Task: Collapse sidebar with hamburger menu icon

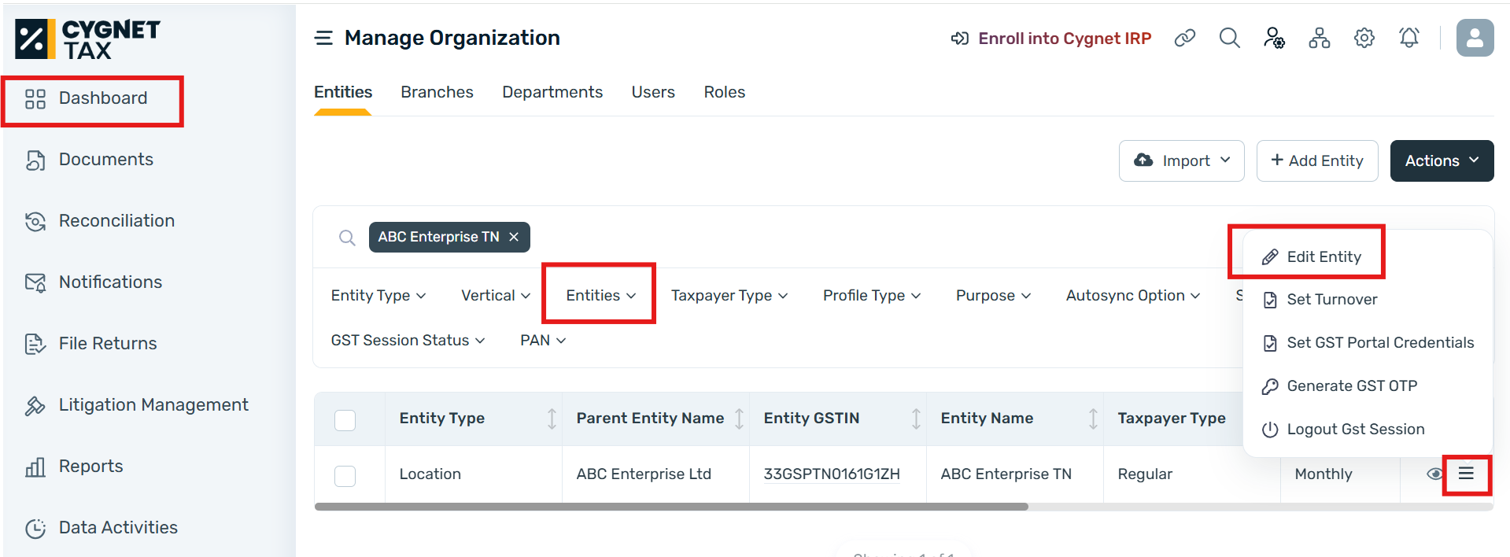Action: tap(323, 38)
